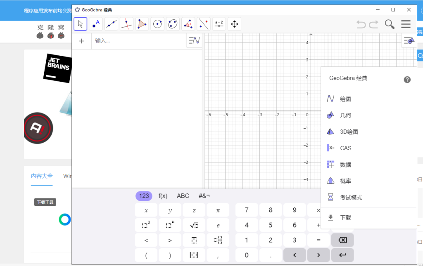423x266 pixels.
Task: Tap the decimal point key
Action: coord(271,255)
